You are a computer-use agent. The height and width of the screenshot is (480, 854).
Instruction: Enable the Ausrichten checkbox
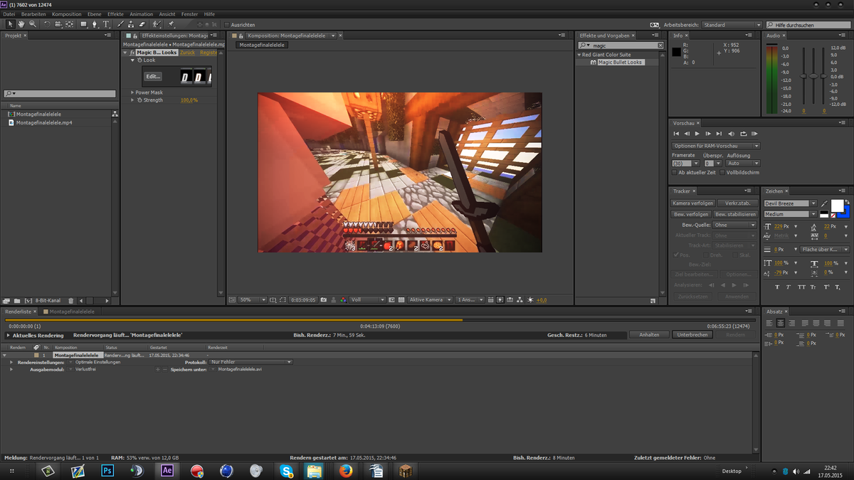pos(227,25)
